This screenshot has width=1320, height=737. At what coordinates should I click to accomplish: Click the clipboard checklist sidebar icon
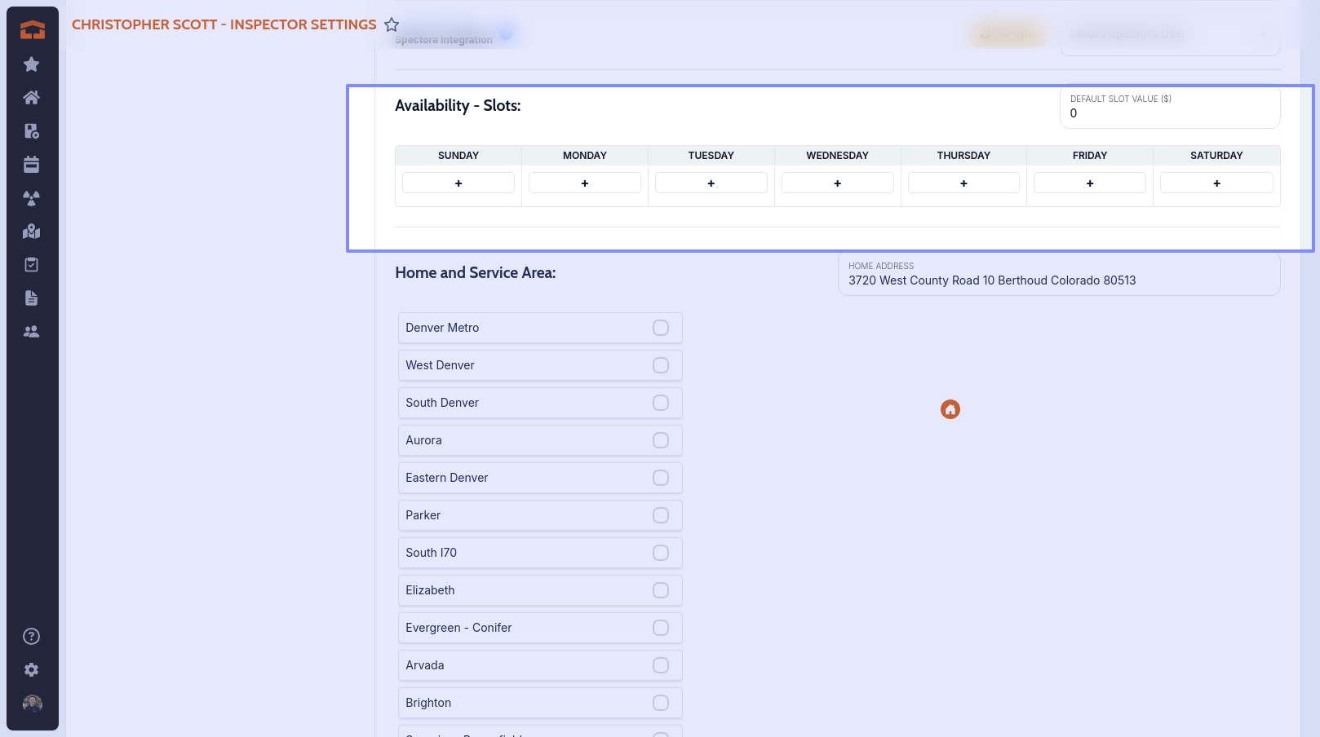coord(32,265)
